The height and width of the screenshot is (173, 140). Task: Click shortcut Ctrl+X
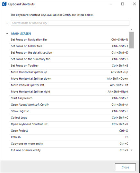[124, 150]
